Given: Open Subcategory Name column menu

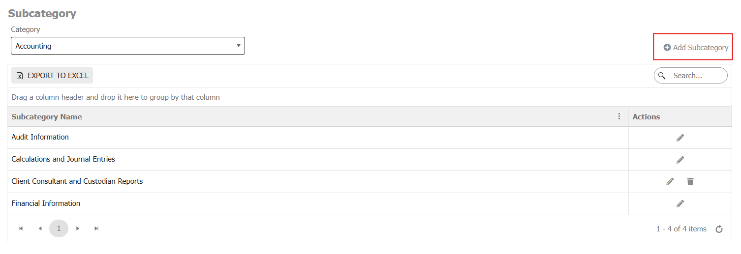Looking at the screenshot, I should pyautogui.click(x=619, y=116).
